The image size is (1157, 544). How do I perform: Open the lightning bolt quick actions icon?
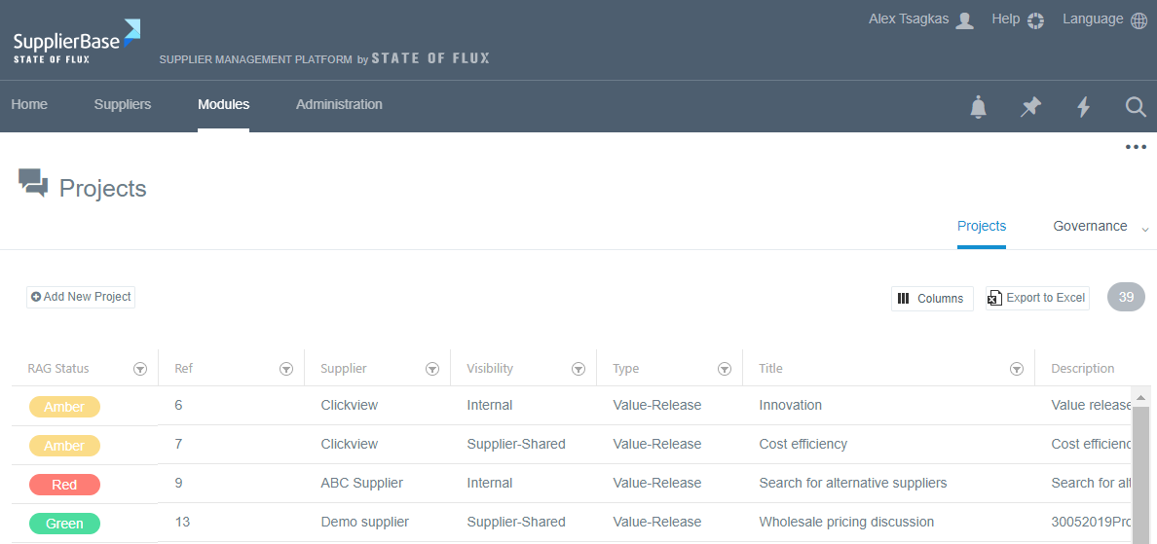[1083, 107]
